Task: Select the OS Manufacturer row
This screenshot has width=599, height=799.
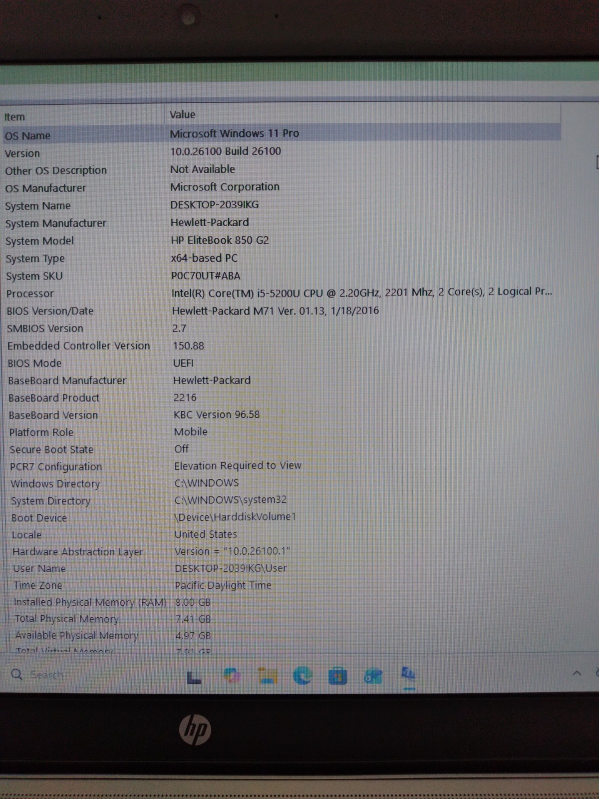Action: click(x=281, y=188)
